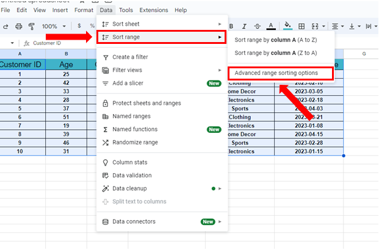Select Data validation
This screenshot has width=379, height=250.
point(162,176)
